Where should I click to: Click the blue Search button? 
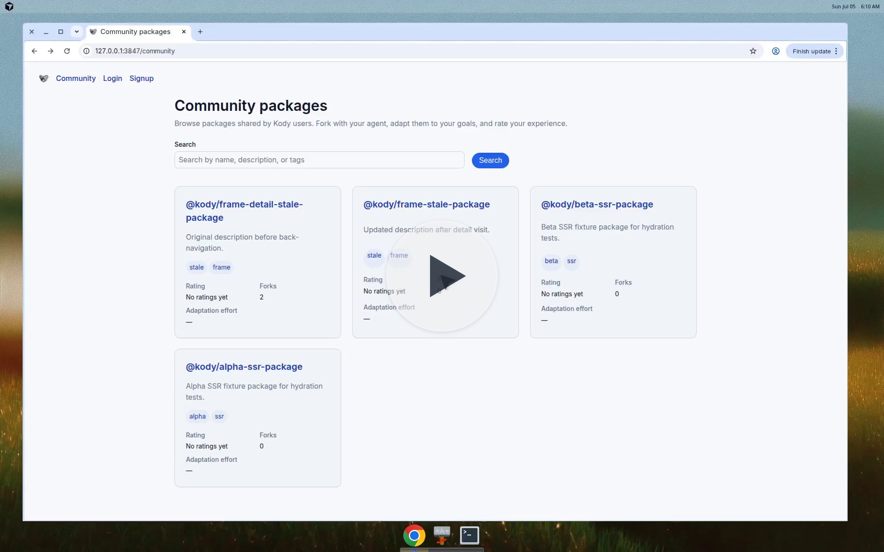(x=490, y=161)
